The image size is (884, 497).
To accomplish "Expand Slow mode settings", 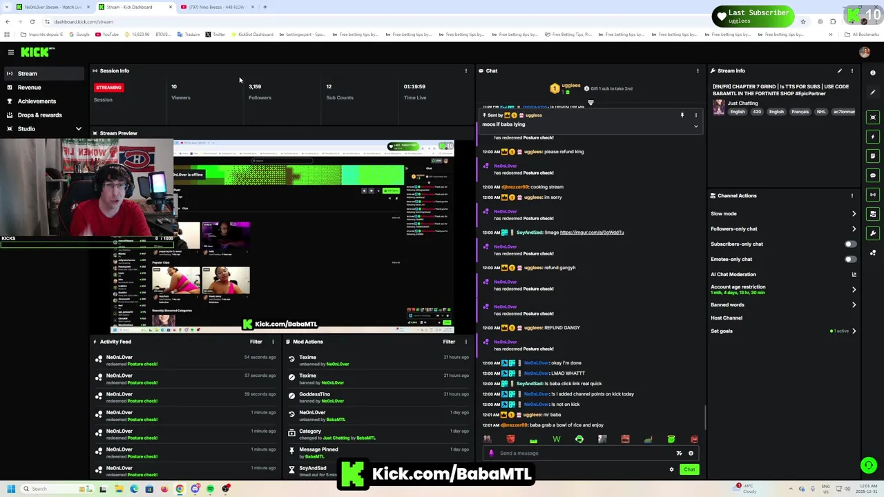I will click(854, 213).
